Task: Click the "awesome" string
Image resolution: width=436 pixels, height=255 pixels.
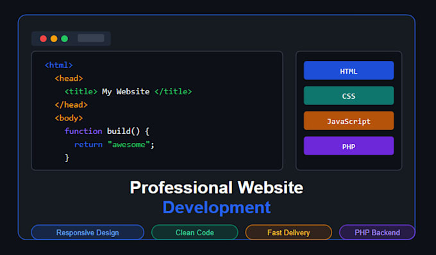Action: click(x=129, y=144)
